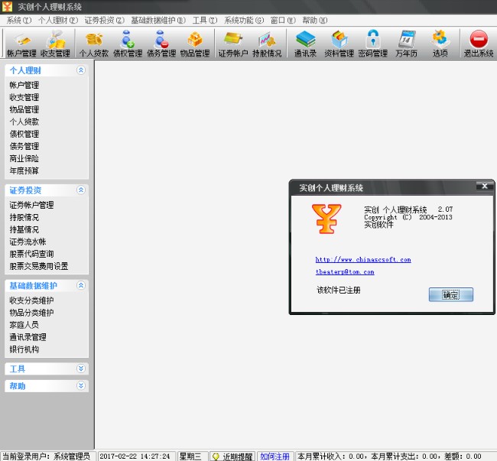Expand the 工具 sidebar section
The width and height of the screenshot is (497, 461).
point(81,368)
